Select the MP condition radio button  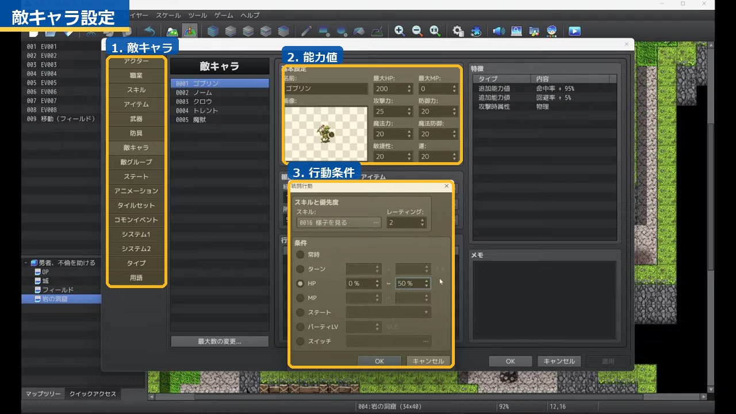pyautogui.click(x=300, y=298)
